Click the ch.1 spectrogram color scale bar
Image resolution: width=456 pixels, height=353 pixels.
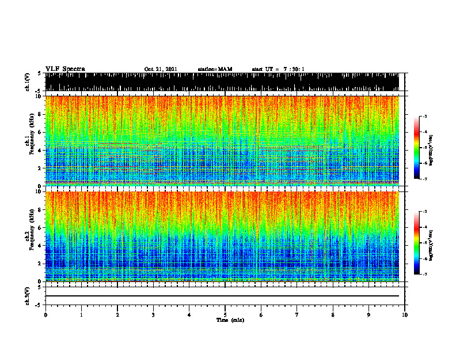(x=416, y=147)
